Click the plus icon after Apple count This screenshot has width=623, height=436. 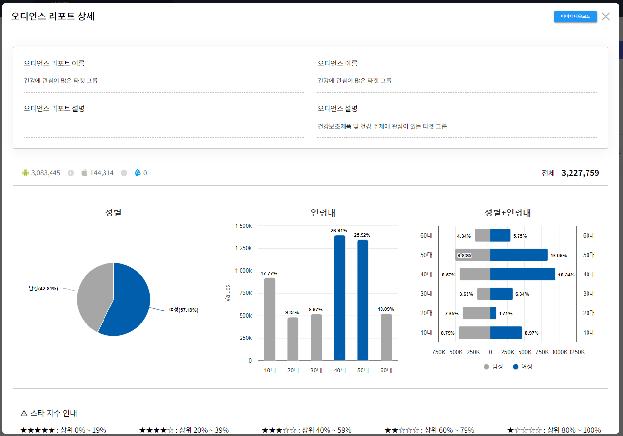click(x=124, y=173)
